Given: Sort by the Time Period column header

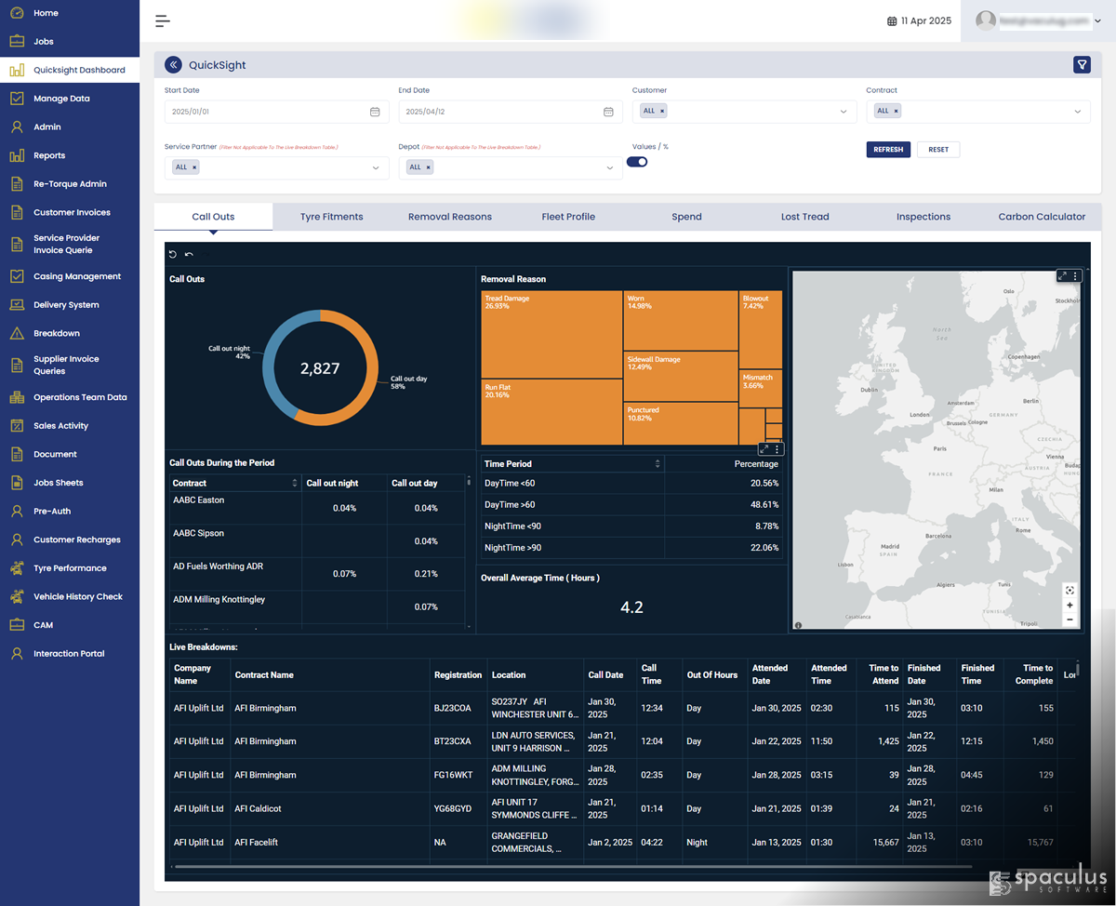Looking at the screenshot, I should pos(572,463).
